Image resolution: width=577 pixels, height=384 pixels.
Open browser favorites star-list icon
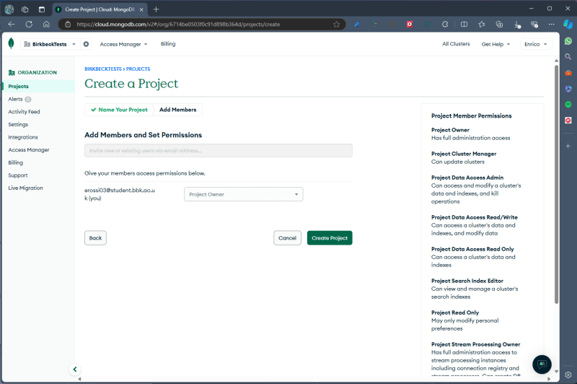(482, 25)
